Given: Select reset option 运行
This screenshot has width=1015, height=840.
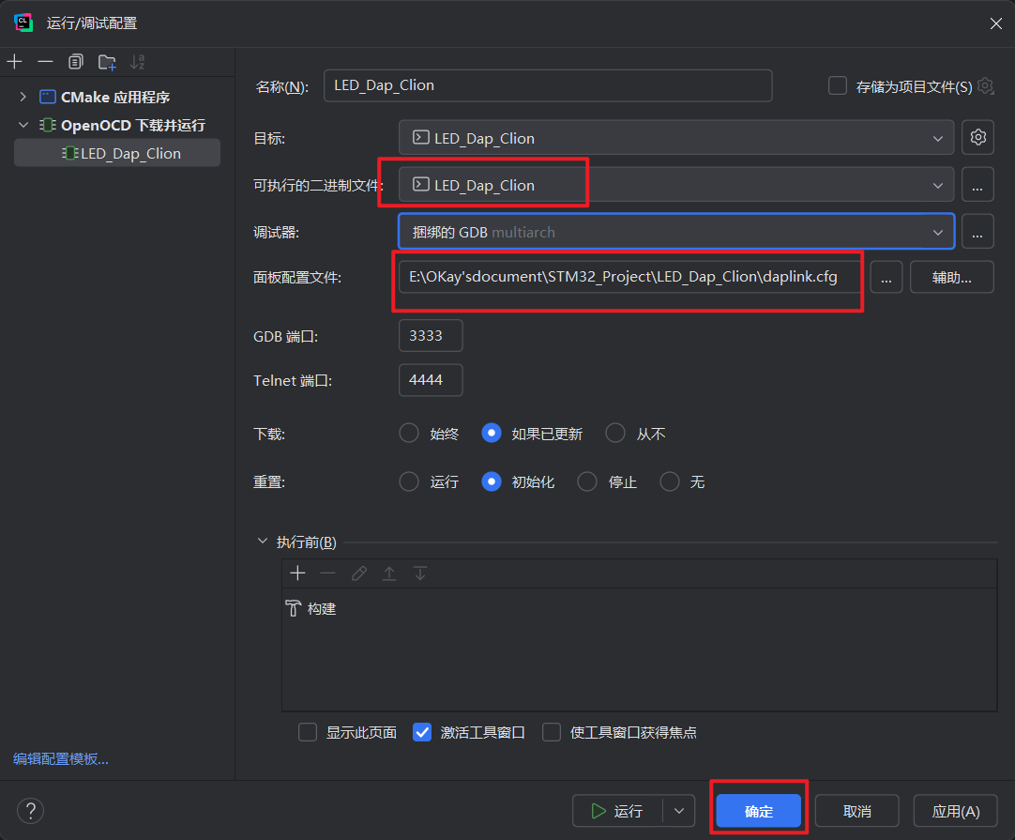Looking at the screenshot, I should pos(409,481).
